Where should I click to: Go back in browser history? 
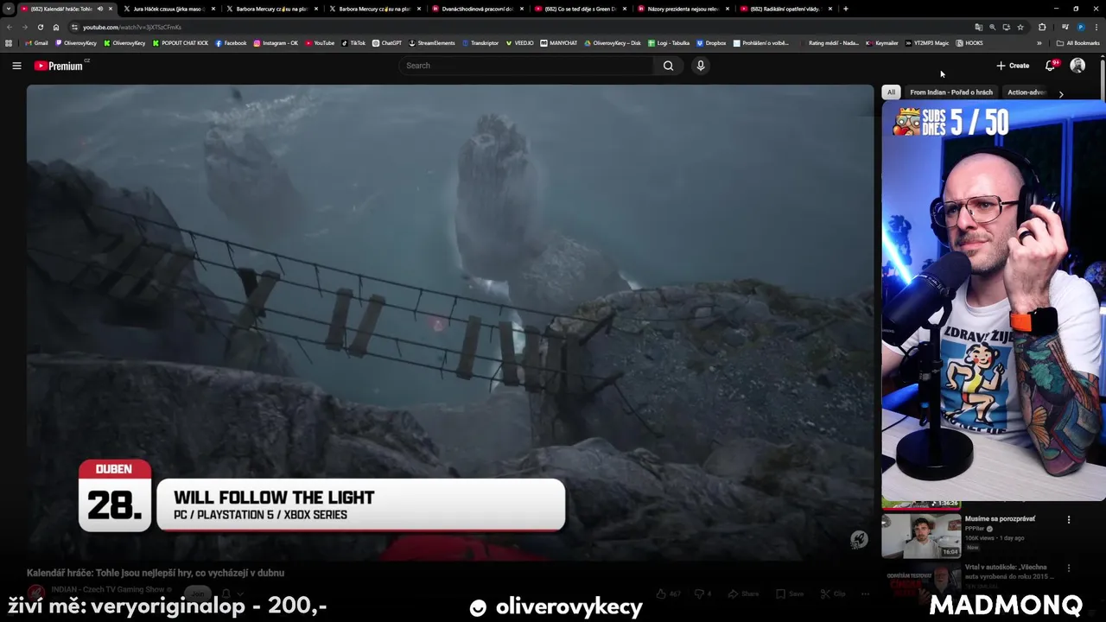click(x=10, y=27)
